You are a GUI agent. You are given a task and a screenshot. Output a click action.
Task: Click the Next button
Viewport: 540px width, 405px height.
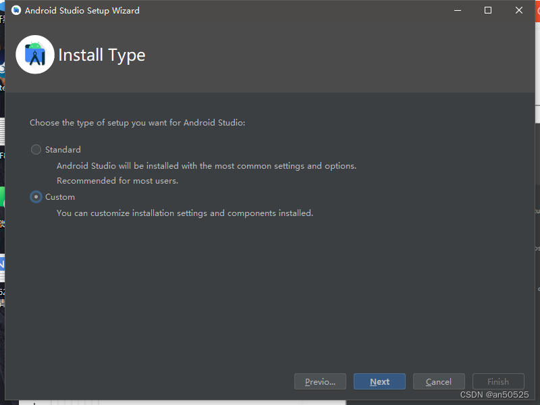pyautogui.click(x=379, y=381)
